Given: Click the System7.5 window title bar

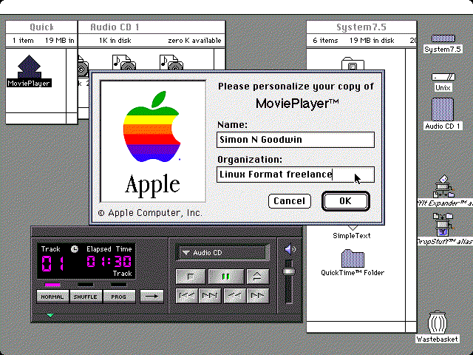Looking at the screenshot, I should [x=361, y=27].
